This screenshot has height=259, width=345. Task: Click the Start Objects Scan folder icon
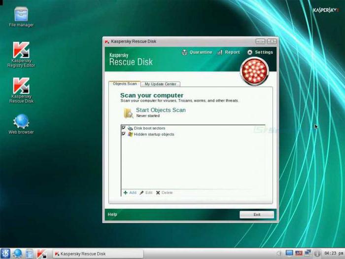point(128,112)
